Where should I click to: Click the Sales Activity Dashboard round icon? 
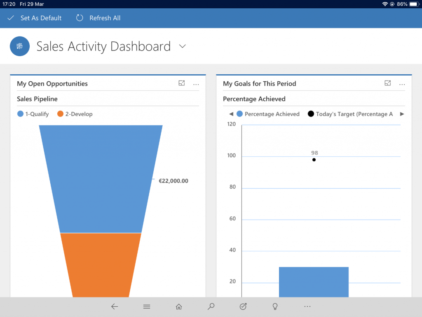tap(20, 46)
